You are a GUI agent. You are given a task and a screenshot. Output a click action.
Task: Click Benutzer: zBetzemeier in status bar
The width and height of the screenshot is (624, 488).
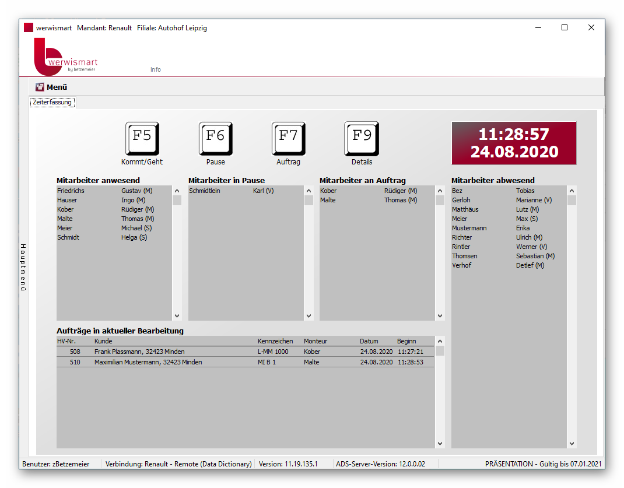pos(56,464)
